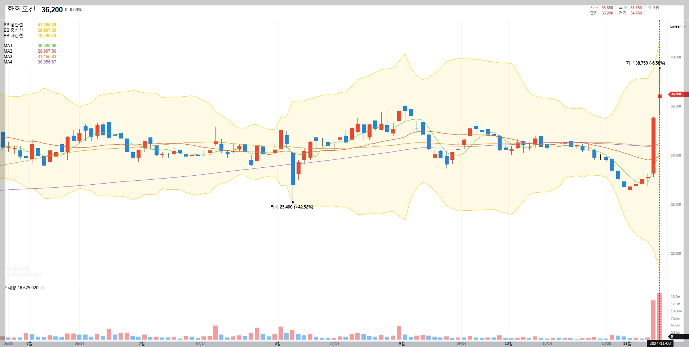Click the 최고 38,750 (-6.58%) annotation

pos(645,63)
